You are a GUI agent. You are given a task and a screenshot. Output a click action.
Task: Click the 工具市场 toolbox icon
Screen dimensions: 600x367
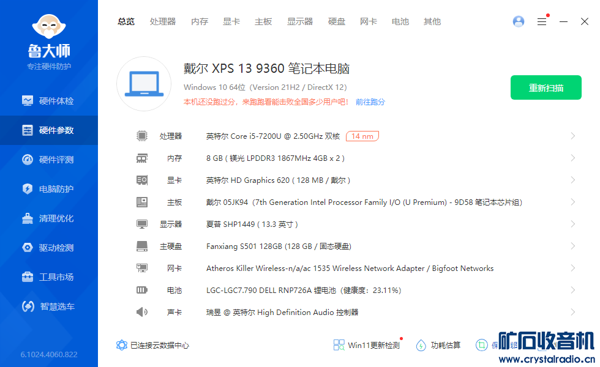click(28, 276)
